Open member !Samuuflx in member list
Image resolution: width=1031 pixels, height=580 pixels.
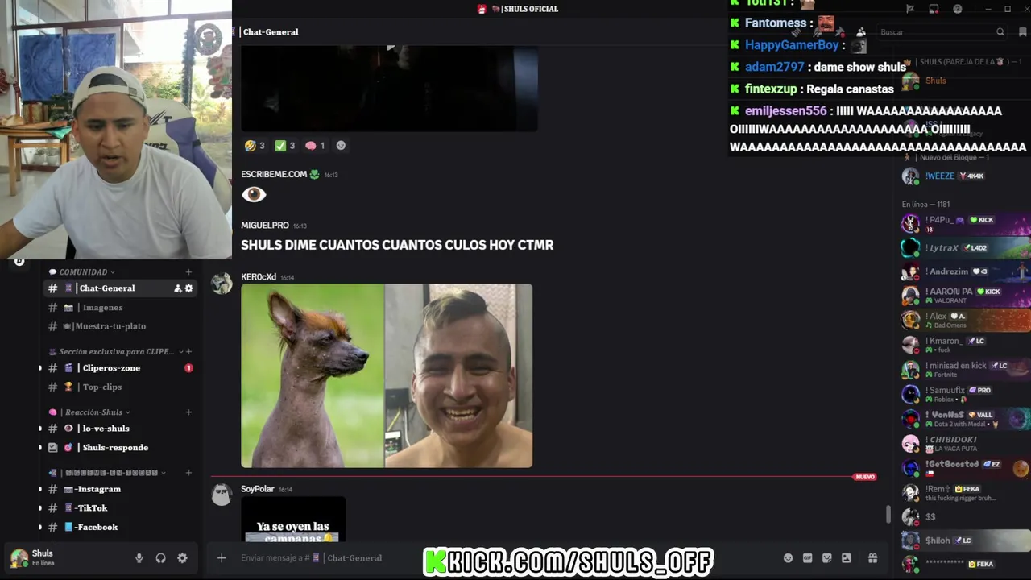[964, 394]
